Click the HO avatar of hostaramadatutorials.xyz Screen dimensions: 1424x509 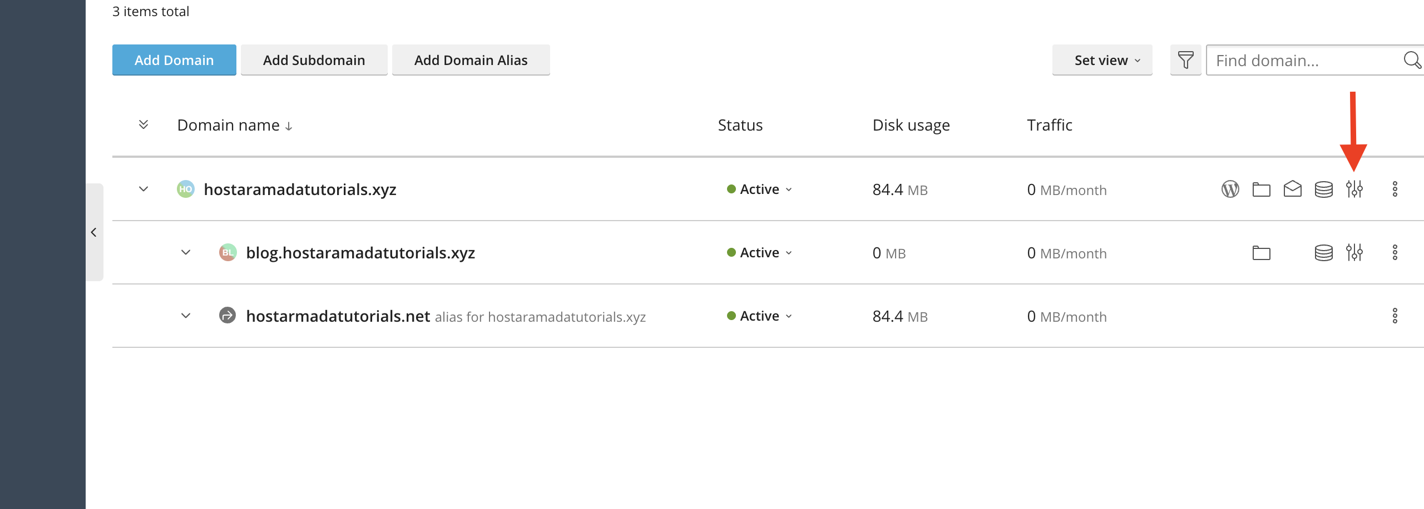point(185,189)
